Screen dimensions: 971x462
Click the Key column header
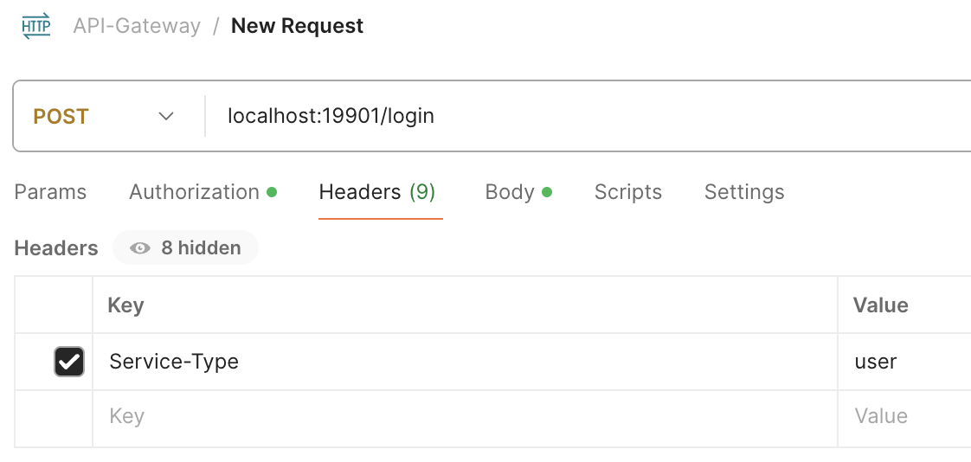pos(126,305)
